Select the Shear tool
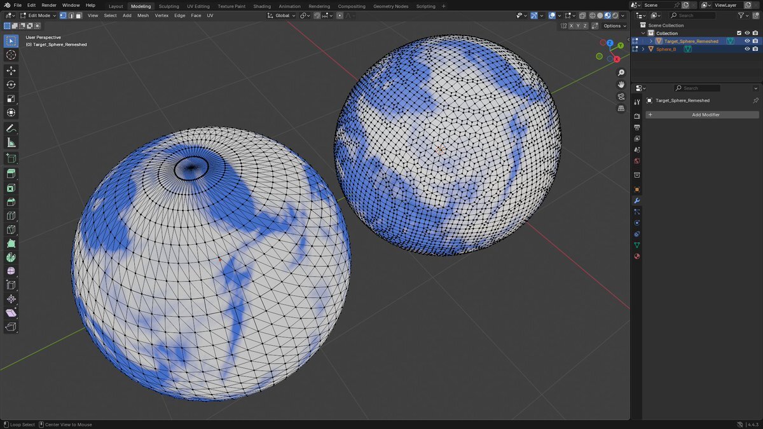 [x=11, y=313]
